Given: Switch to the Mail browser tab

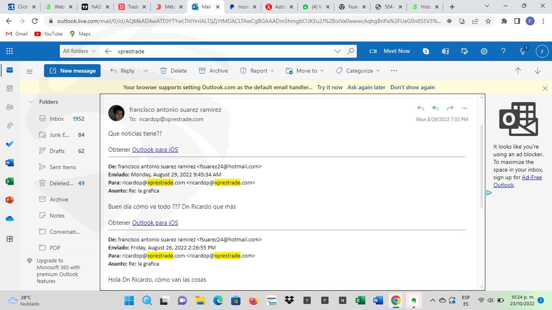Looking at the screenshot, I should (x=206, y=7).
